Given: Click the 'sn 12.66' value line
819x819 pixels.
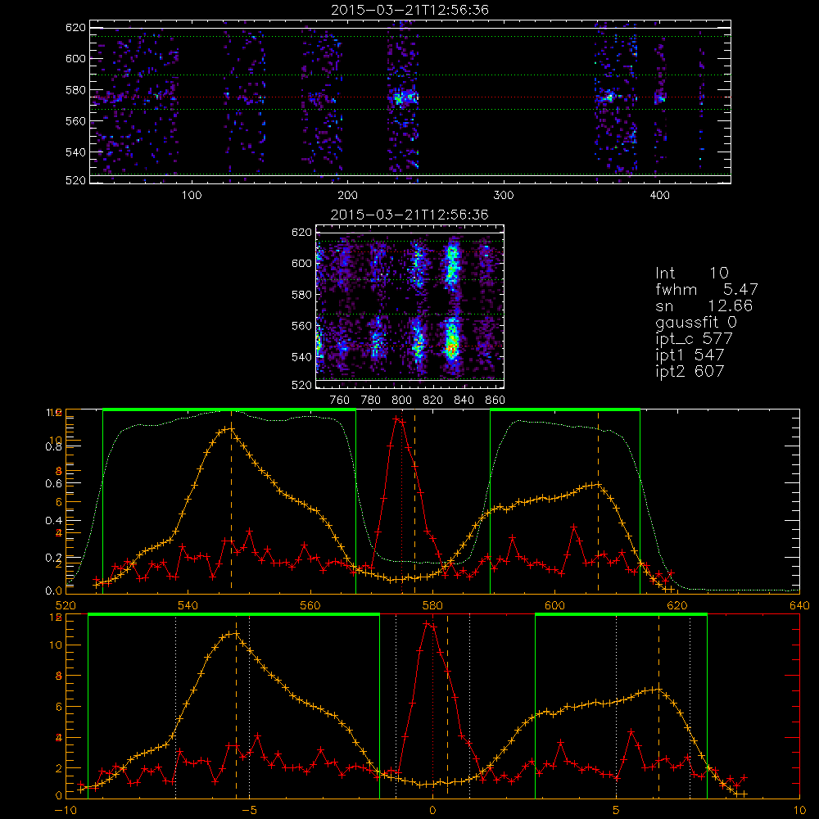Looking at the screenshot, I should (704, 305).
